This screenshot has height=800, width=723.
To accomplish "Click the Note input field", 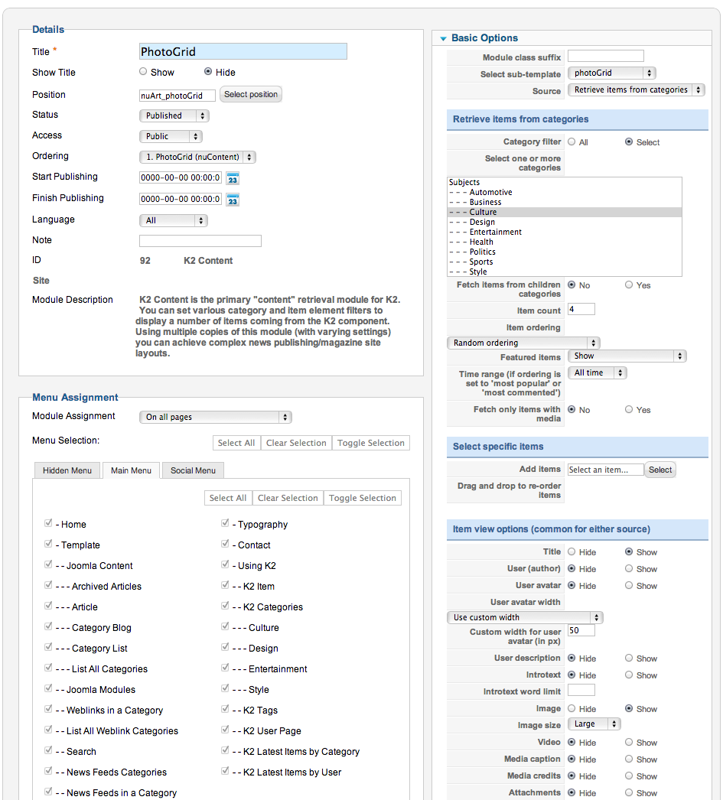I will [x=200, y=241].
